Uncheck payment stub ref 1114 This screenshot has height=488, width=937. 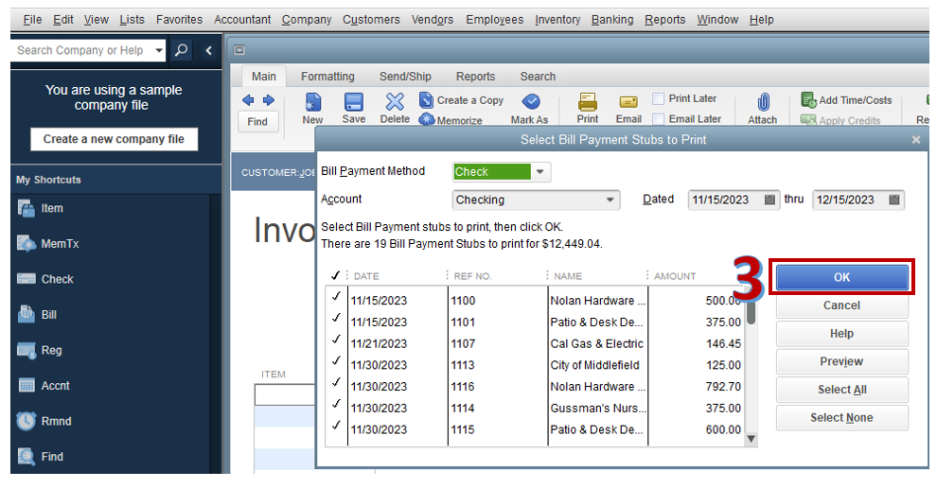tap(336, 404)
